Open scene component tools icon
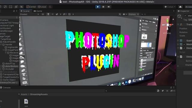This screenshot has width=192, height=108. (x=120, y=14)
